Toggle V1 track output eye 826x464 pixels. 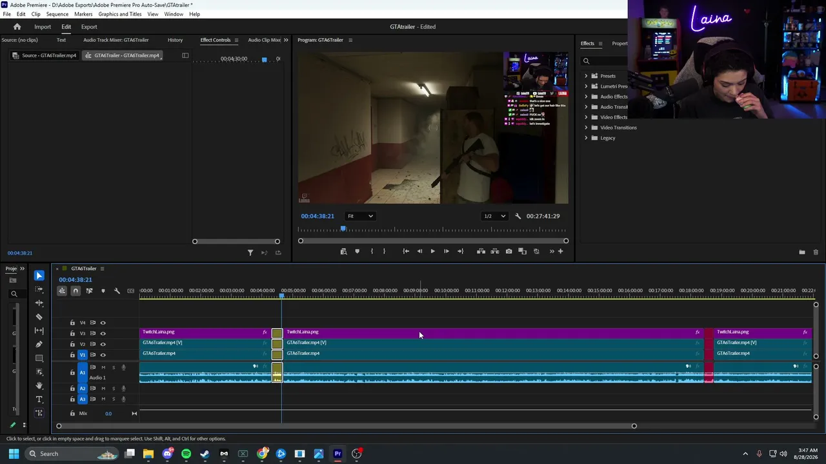(103, 355)
